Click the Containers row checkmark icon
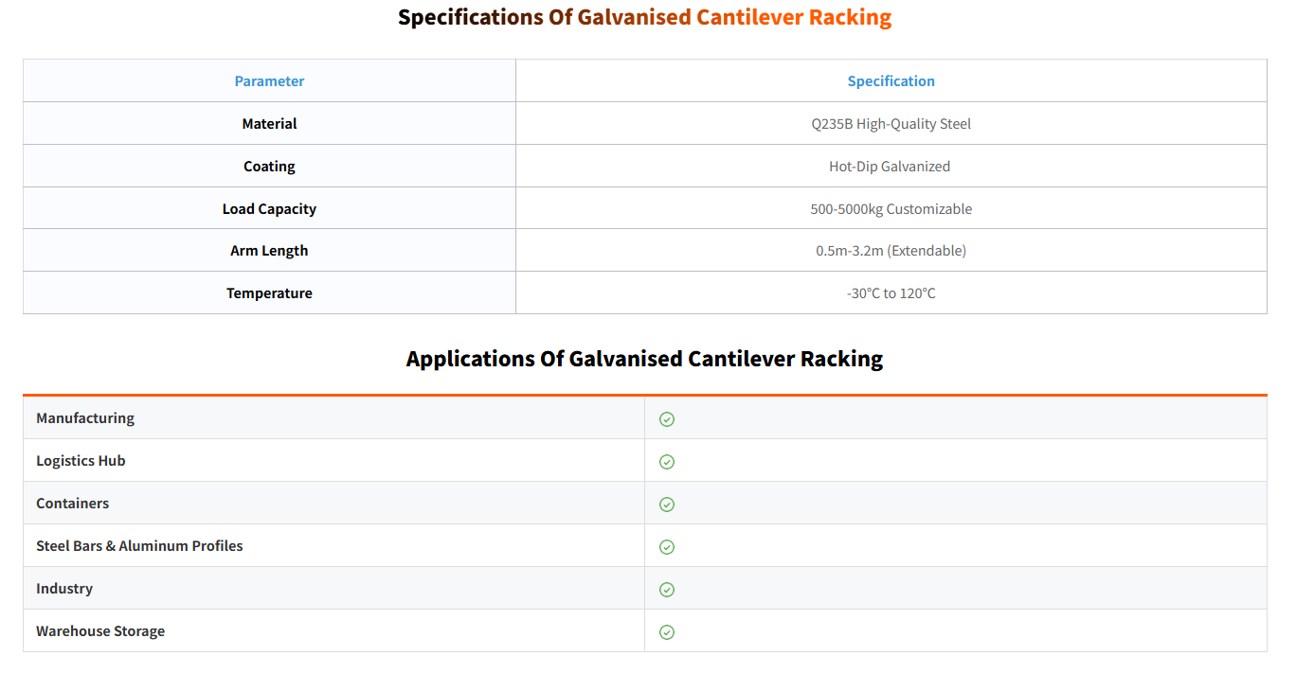The height and width of the screenshot is (673, 1296). (667, 505)
